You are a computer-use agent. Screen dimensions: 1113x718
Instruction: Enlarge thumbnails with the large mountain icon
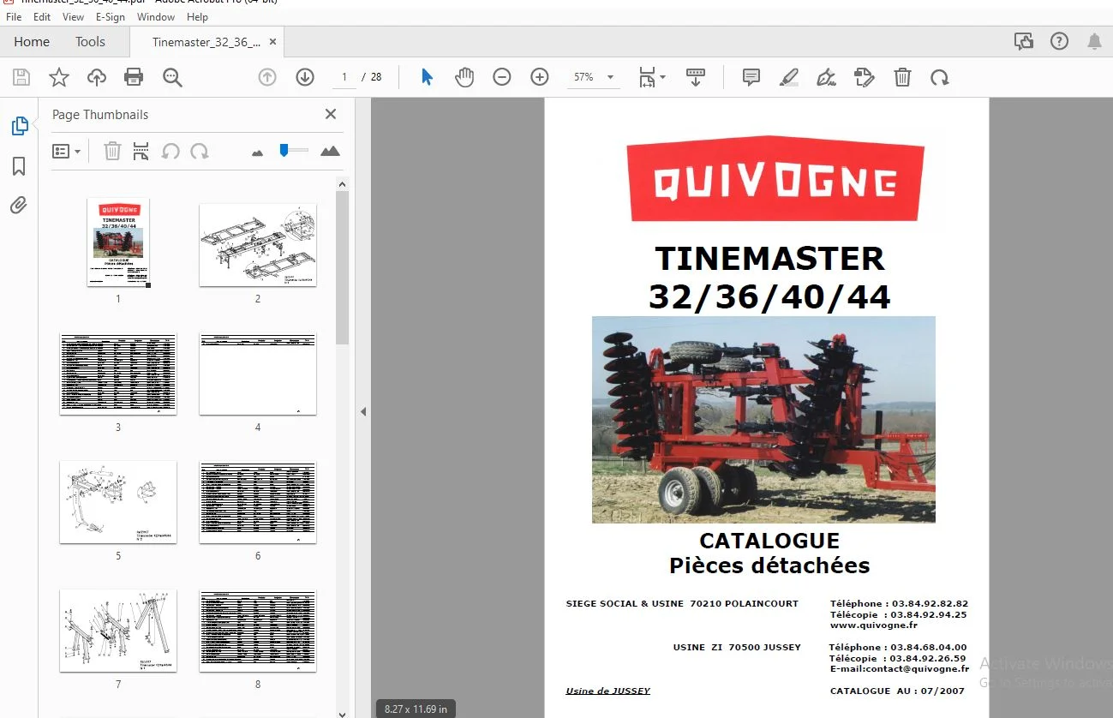330,152
